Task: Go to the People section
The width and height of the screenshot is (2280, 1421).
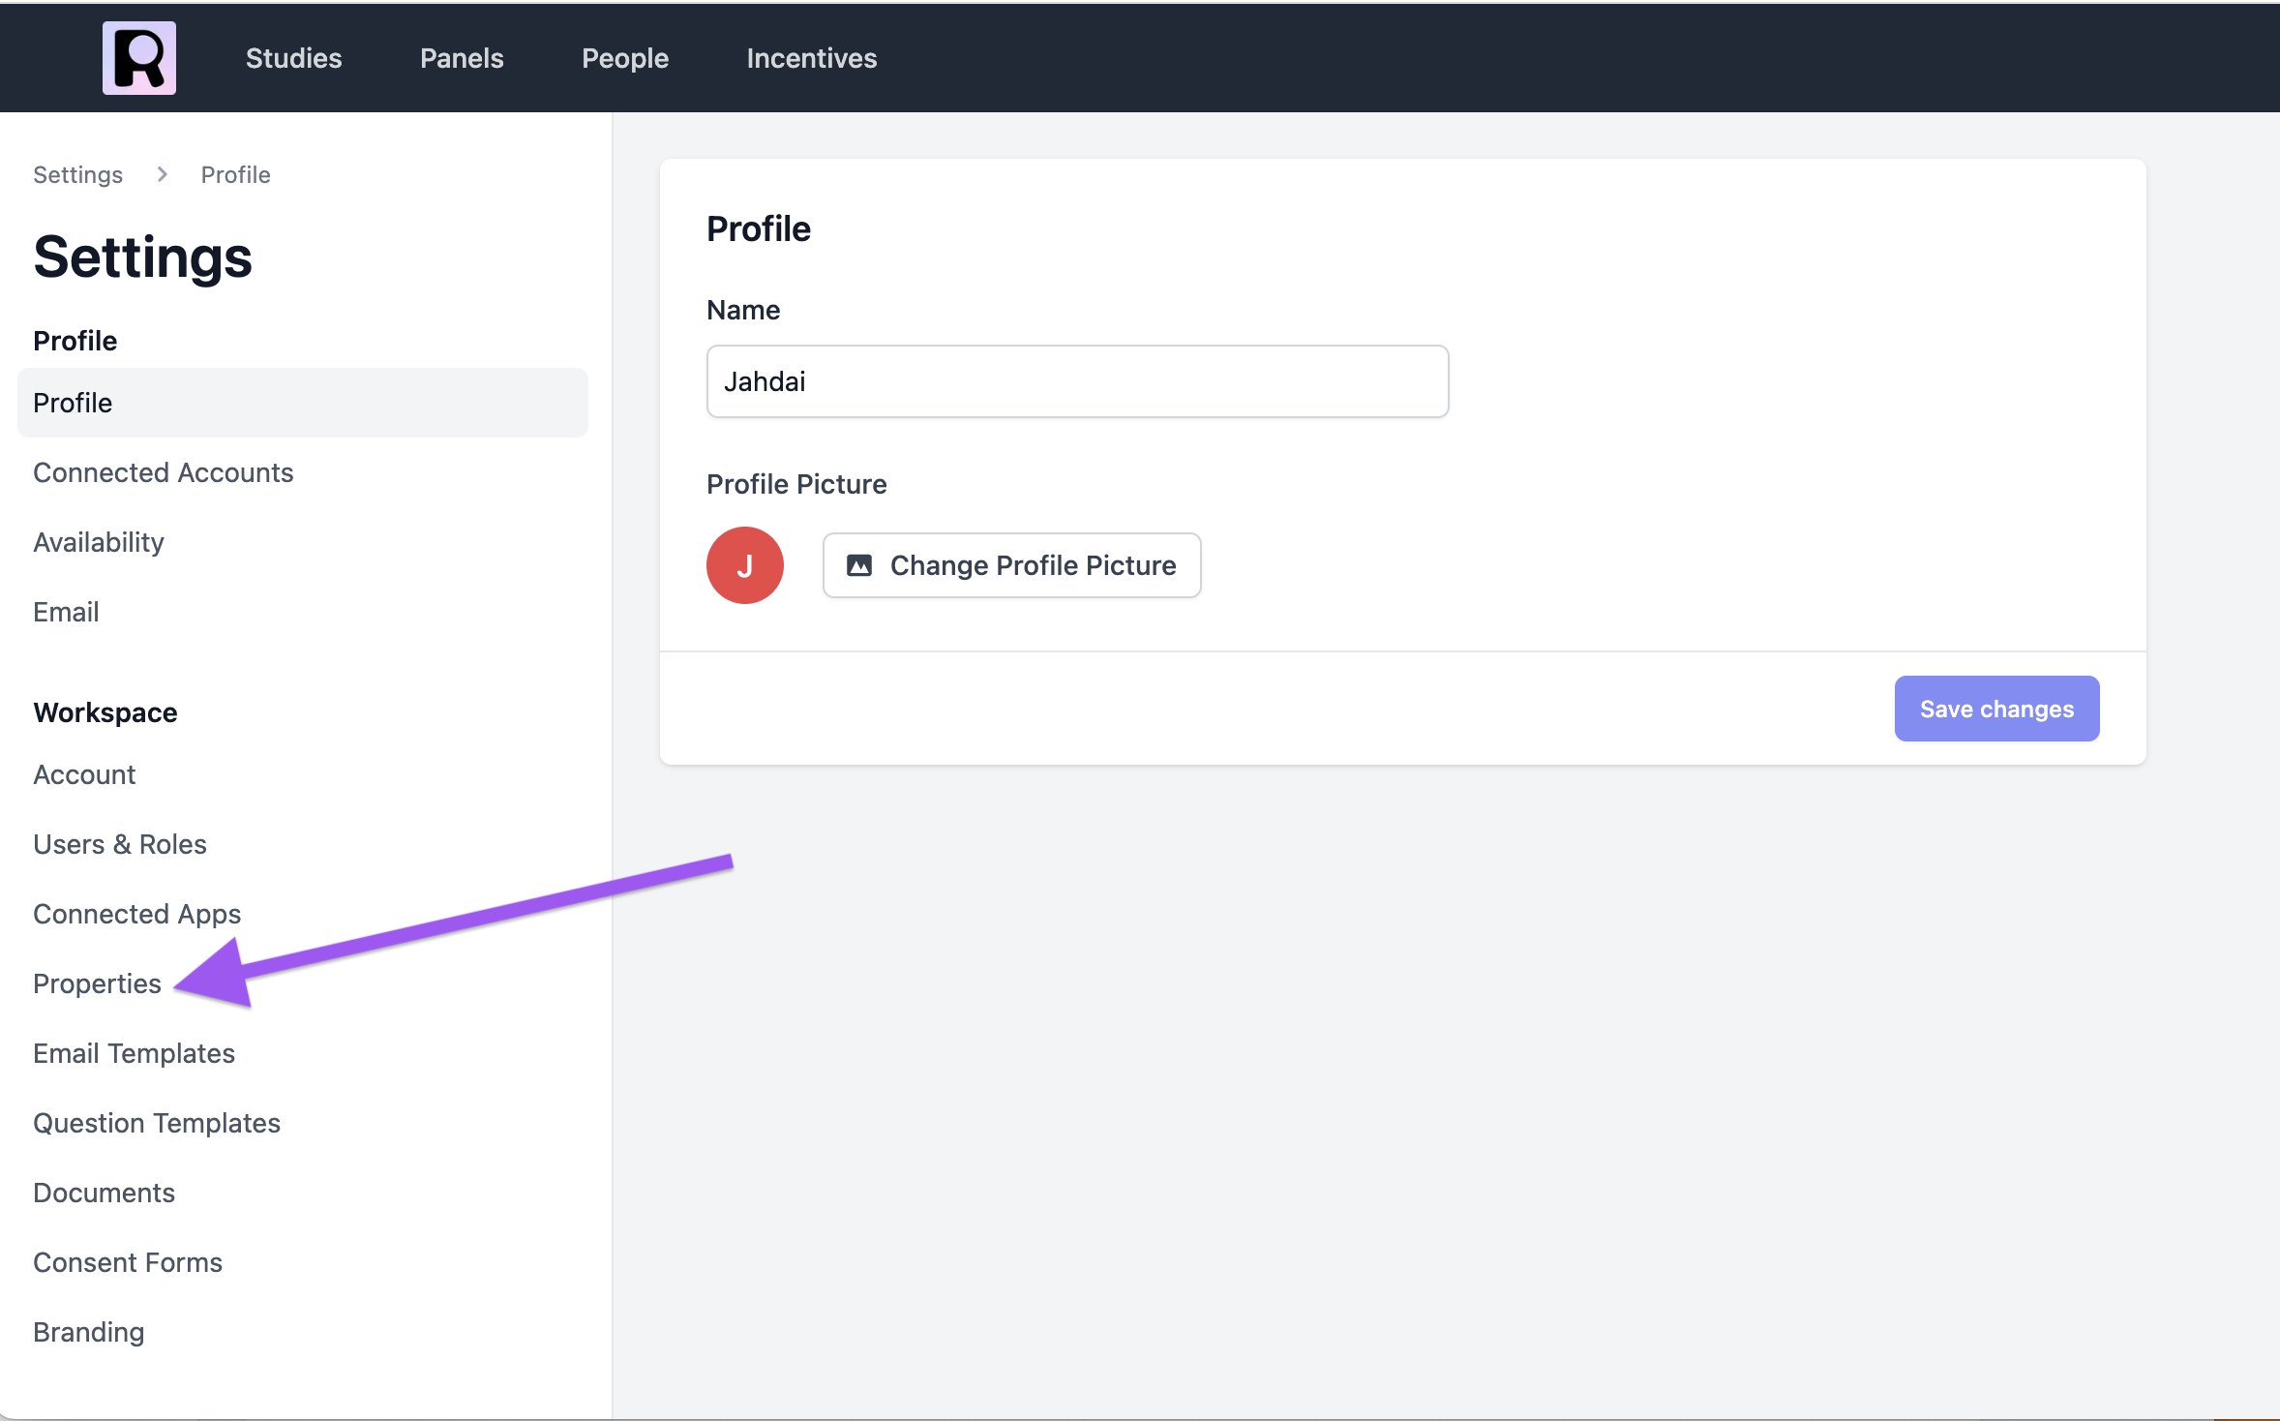Action: [625, 58]
